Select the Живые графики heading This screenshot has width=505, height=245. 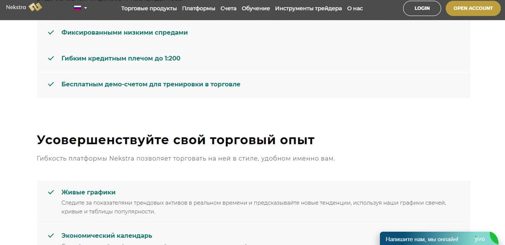click(88, 192)
